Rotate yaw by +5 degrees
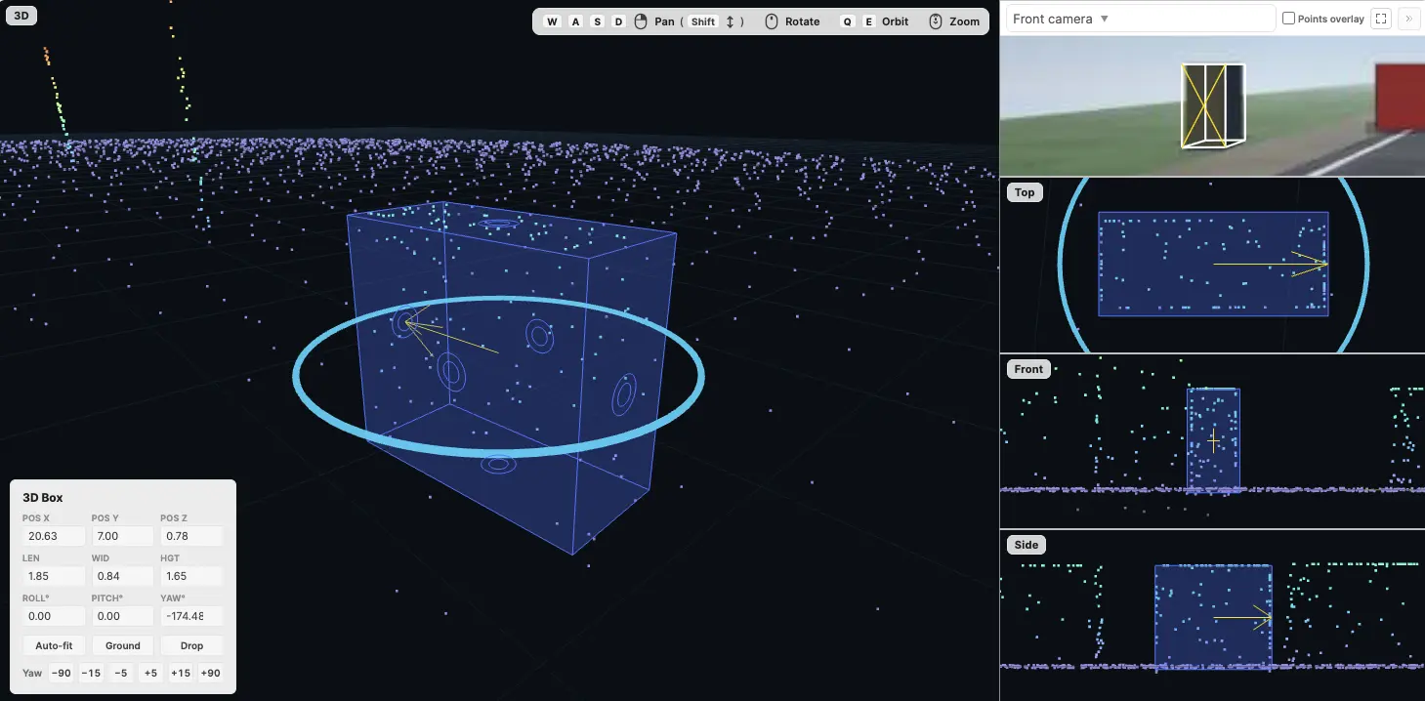 coord(150,673)
